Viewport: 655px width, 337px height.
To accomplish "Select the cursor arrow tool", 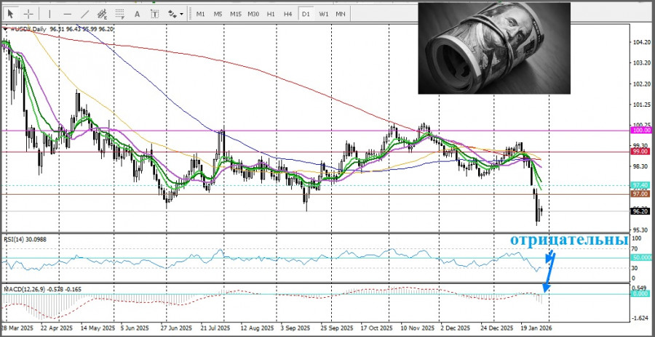I will tap(11, 14).
